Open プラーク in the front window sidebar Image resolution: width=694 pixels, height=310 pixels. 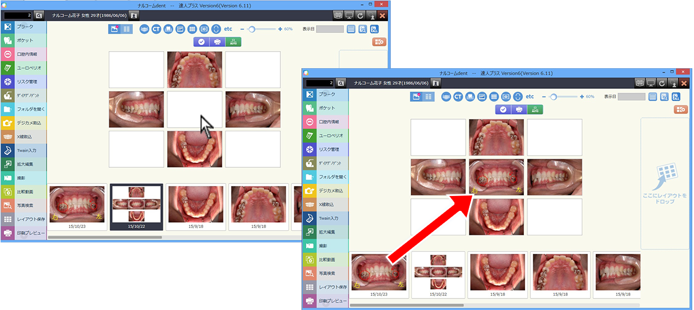click(x=325, y=94)
